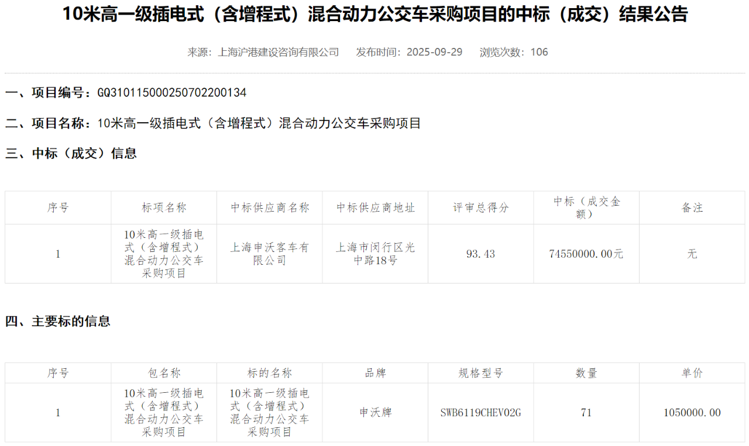749x446 pixels.
Task: Select the remark cell 无
Action: 692,254
